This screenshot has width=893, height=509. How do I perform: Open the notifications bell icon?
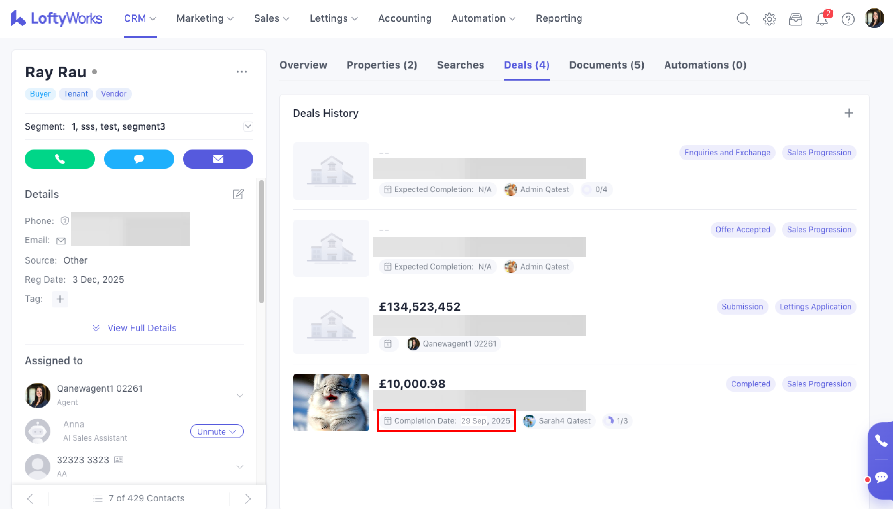coord(822,19)
